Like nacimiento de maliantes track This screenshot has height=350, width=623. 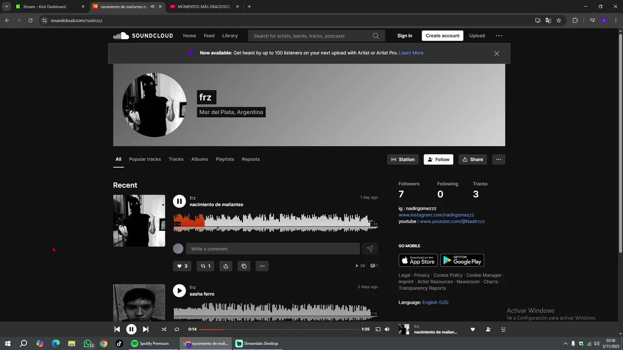pyautogui.click(x=182, y=266)
